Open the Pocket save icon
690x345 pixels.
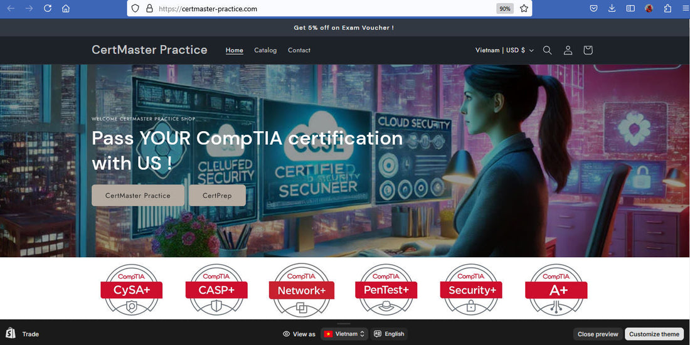click(593, 8)
